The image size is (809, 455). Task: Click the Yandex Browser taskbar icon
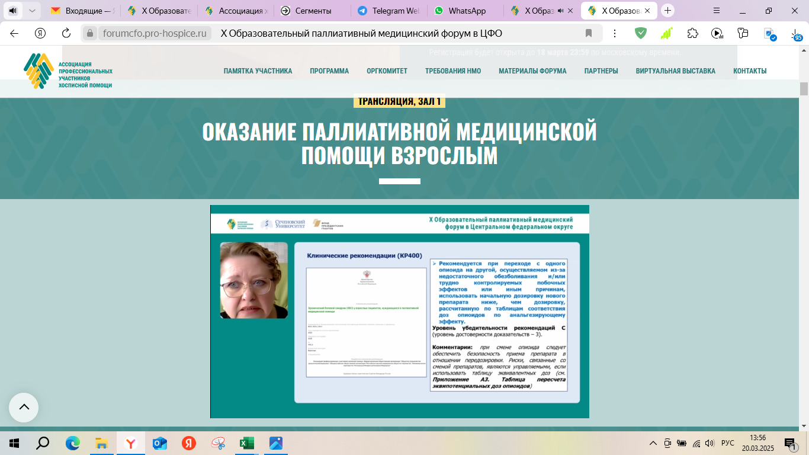pyautogui.click(x=130, y=443)
